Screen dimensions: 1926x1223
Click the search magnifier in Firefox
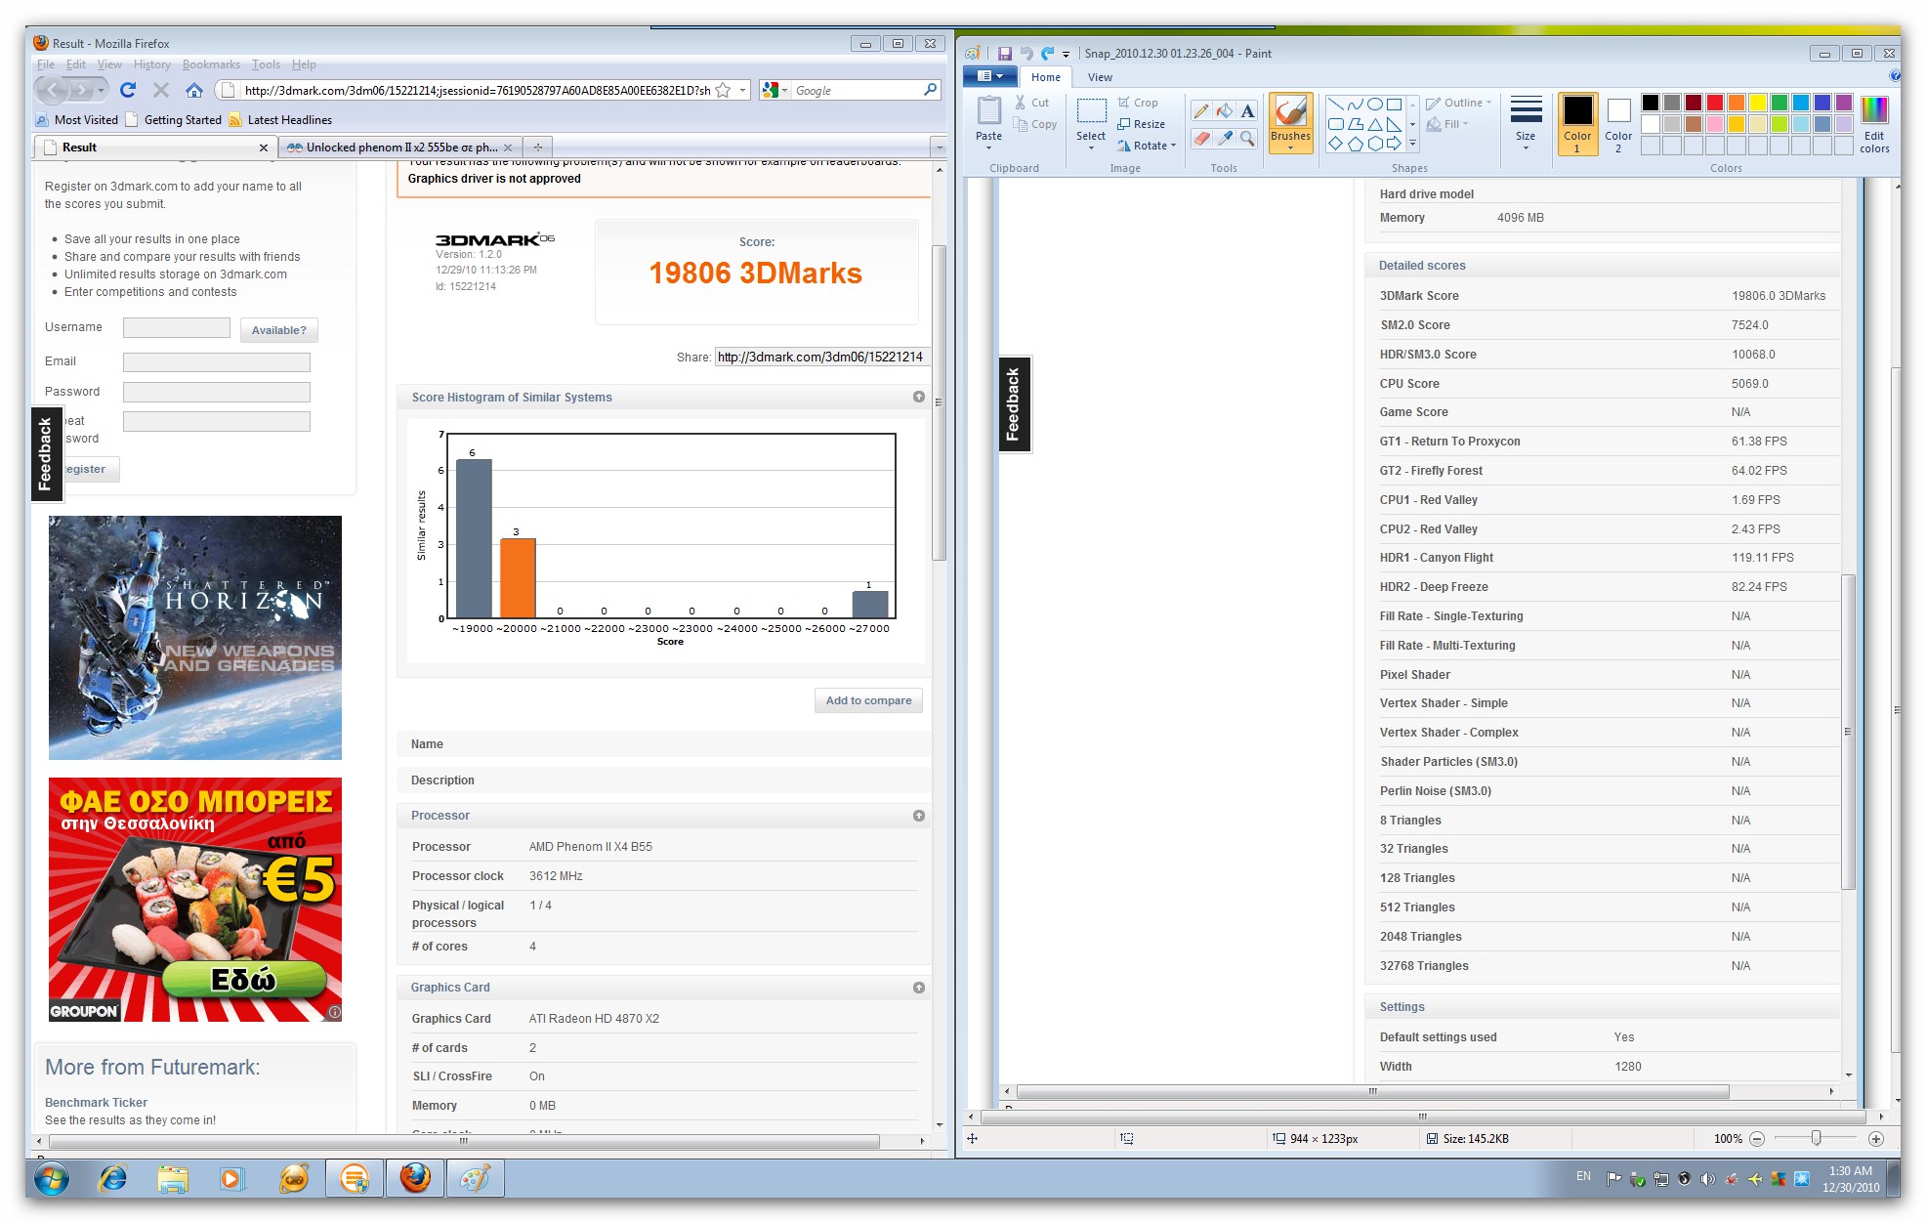pyautogui.click(x=930, y=90)
